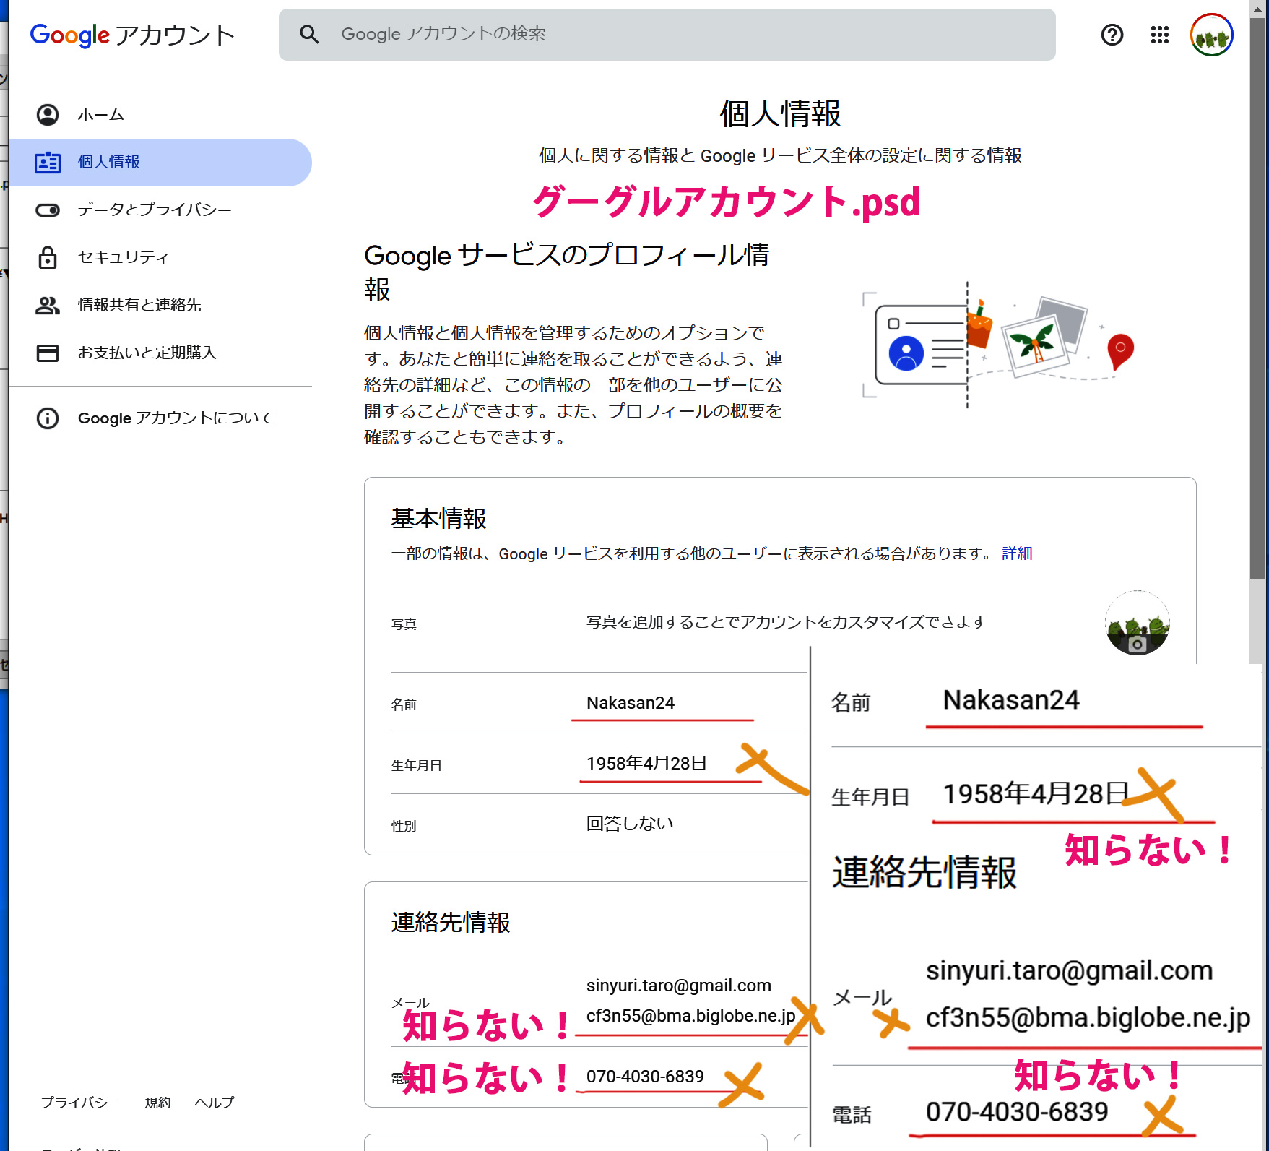This screenshot has height=1151, width=1269.
Task: Click the 性別 value 回答しない
Action: [630, 824]
